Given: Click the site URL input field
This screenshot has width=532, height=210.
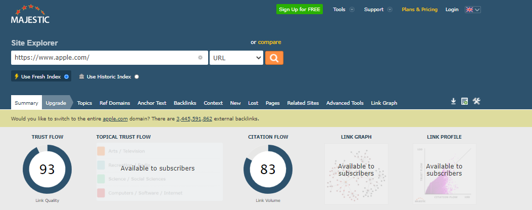Looking at the screenshot, I should coord(104,58).
